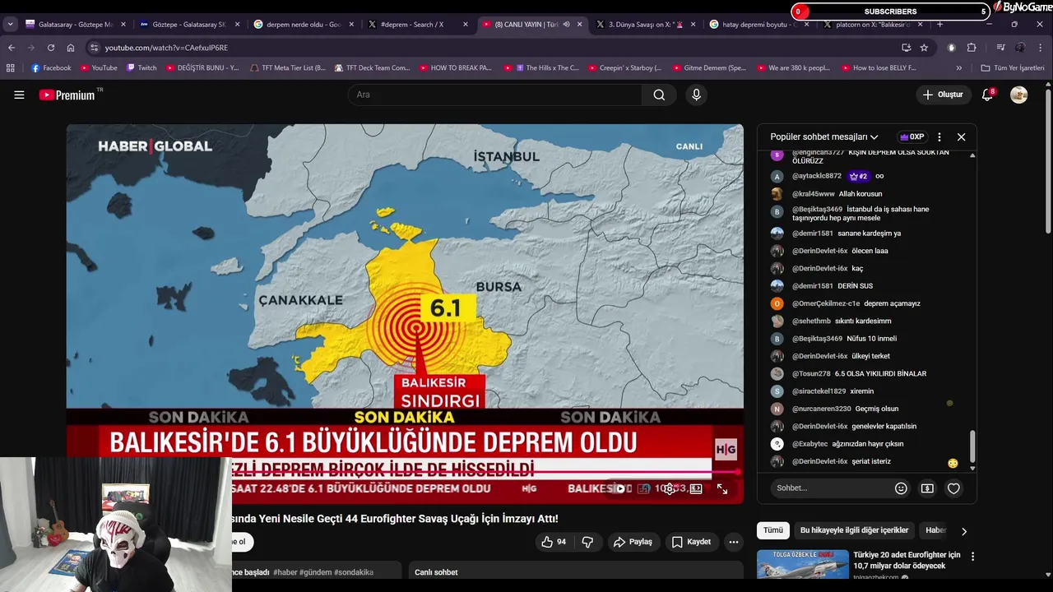Image resolution: width=1053 pixels, height=592 pixels.
Task: Select the Tümü filter chip
Action: (773, 530)
